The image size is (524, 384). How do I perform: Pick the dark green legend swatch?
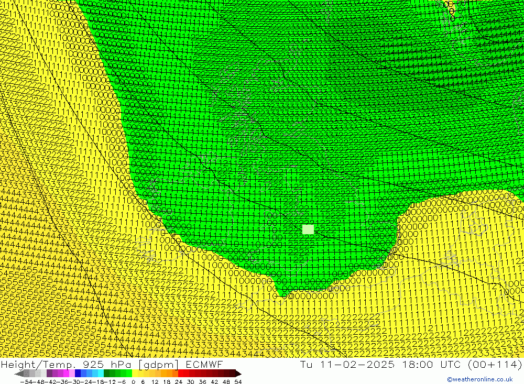pos(106,374)
